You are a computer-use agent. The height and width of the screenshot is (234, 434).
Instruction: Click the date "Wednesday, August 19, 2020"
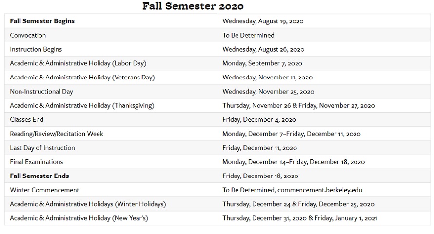coord(263,21)
